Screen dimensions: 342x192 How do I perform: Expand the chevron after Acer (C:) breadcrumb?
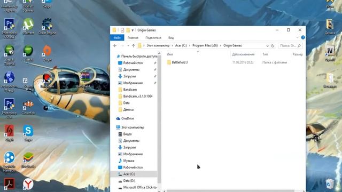point(190,46)
